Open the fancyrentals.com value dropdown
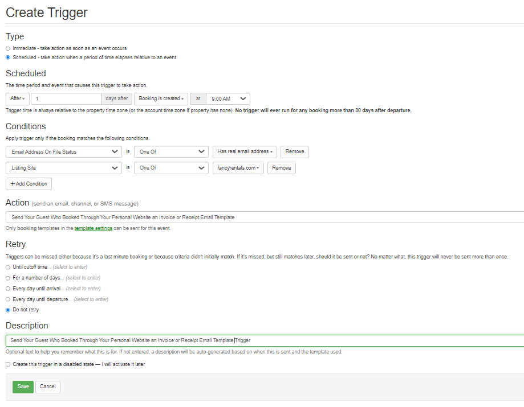The image size is (524, 407). (x=238, y=168)
